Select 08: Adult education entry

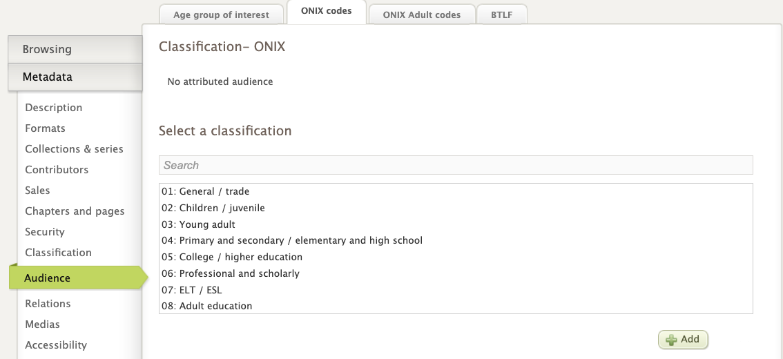point(207,306)
